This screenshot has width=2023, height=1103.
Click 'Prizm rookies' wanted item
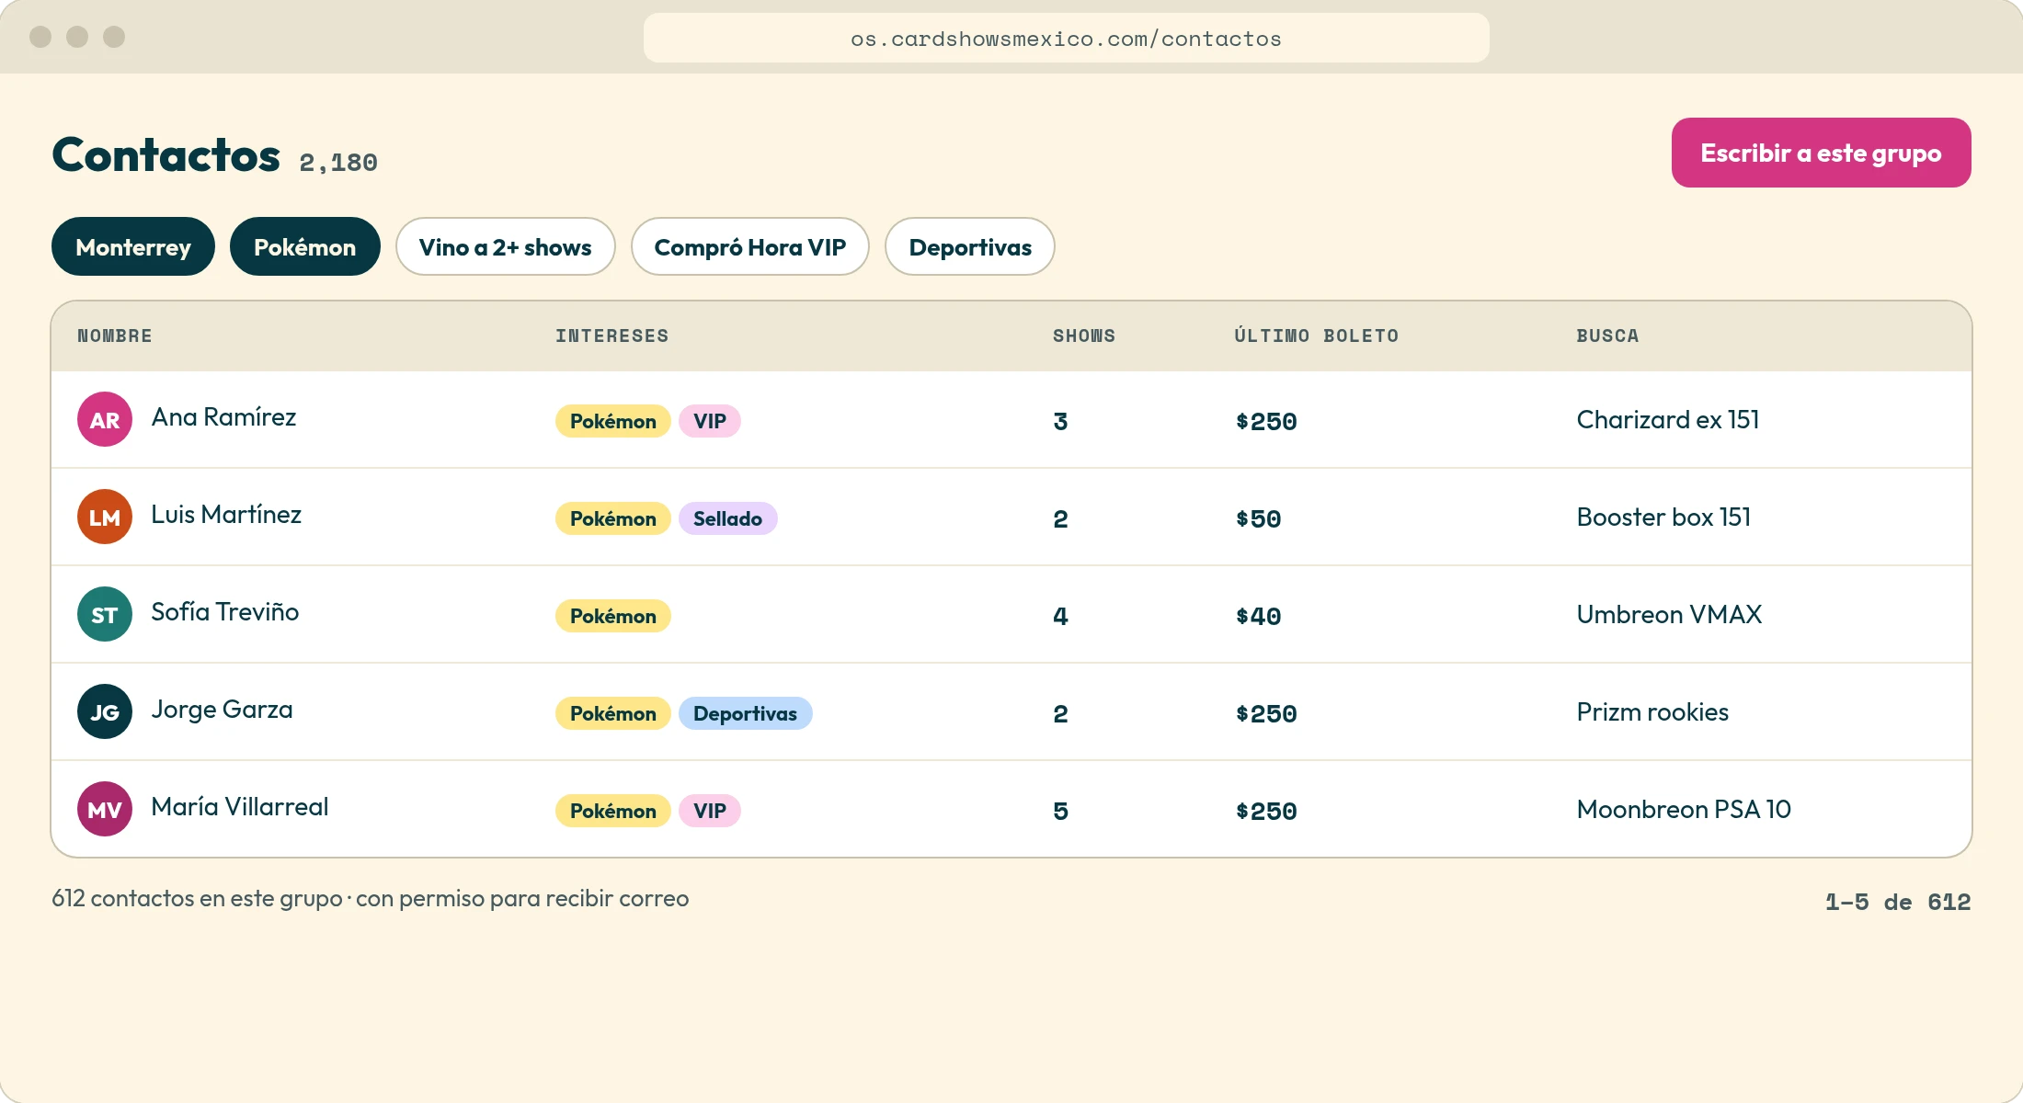point(1653,711)
